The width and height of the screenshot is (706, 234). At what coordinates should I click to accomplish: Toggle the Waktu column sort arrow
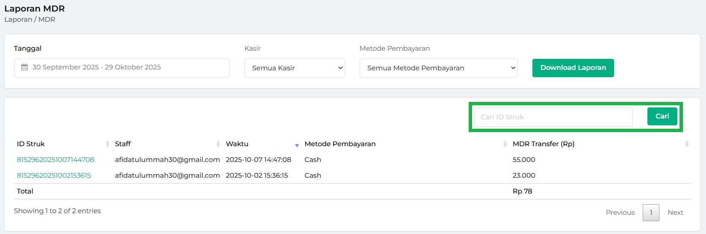click(297, 145)
